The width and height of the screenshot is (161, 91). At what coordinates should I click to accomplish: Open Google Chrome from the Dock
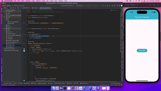77,88
